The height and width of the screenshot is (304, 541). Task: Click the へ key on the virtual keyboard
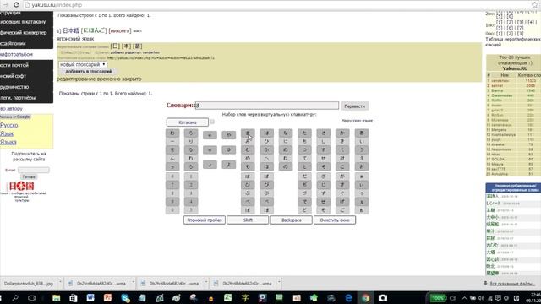tap(266, 158)
